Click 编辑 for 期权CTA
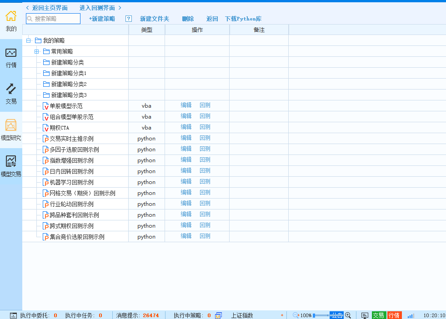The image size is (446, 319). 186,127
